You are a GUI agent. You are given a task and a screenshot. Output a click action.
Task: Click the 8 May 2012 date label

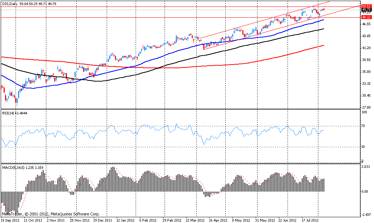coord(241,220)
